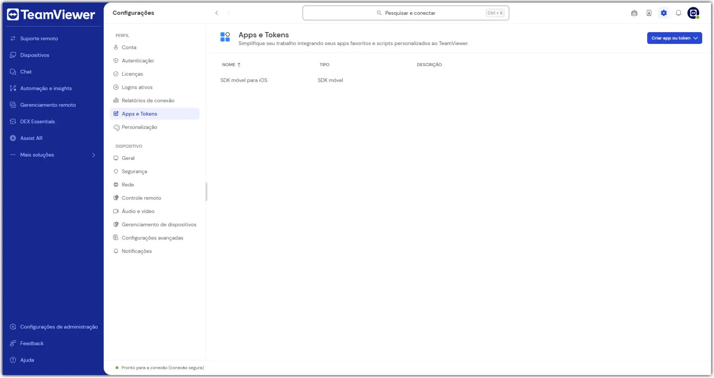Image resolution: width=714 pixels, height=378 pixels.
Task: Navigate back with the left arrow
Action: pos(217,13)
